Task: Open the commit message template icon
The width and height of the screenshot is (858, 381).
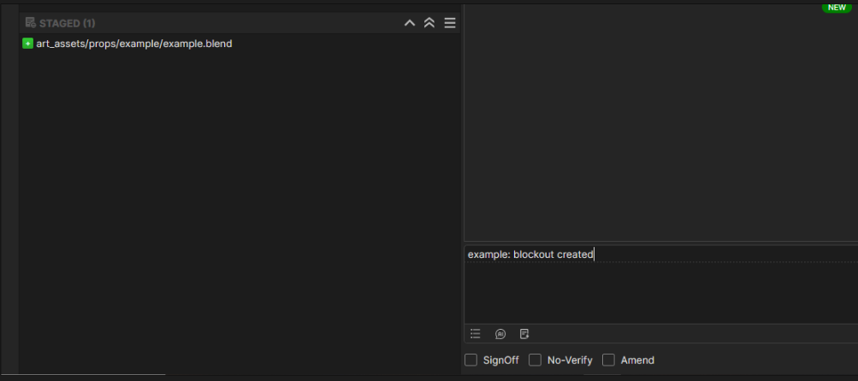Action: pyautogui.click(x=524, y=334)
